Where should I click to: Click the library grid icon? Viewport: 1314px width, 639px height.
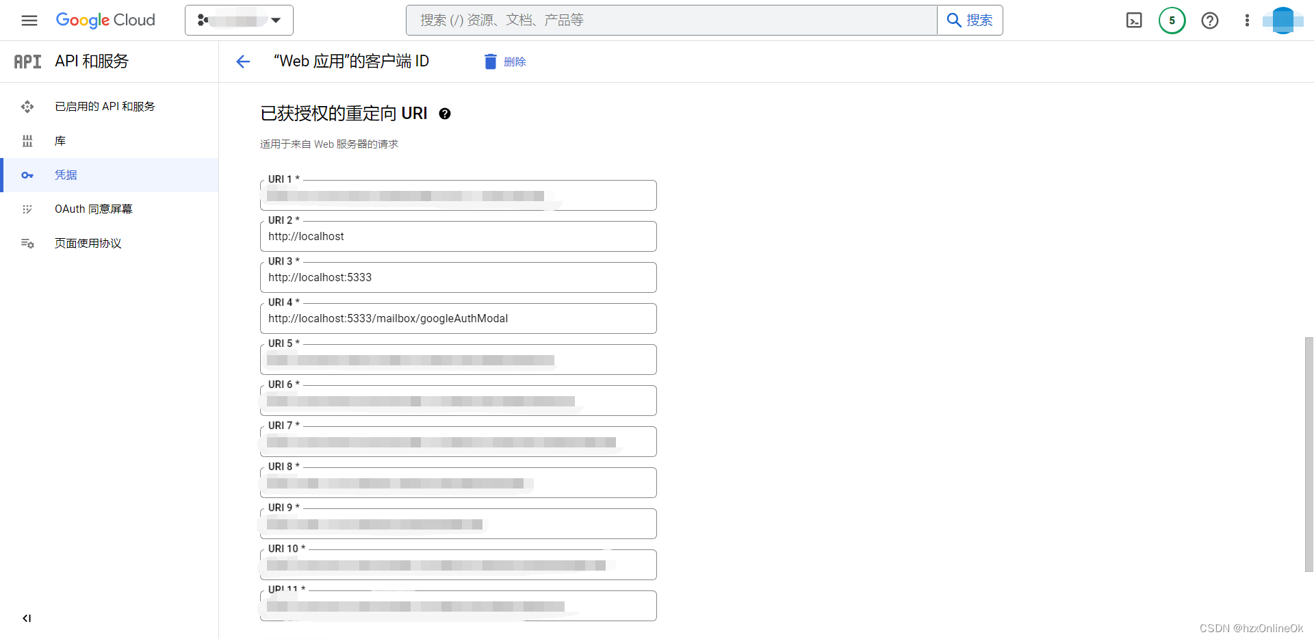click(27, 141)
